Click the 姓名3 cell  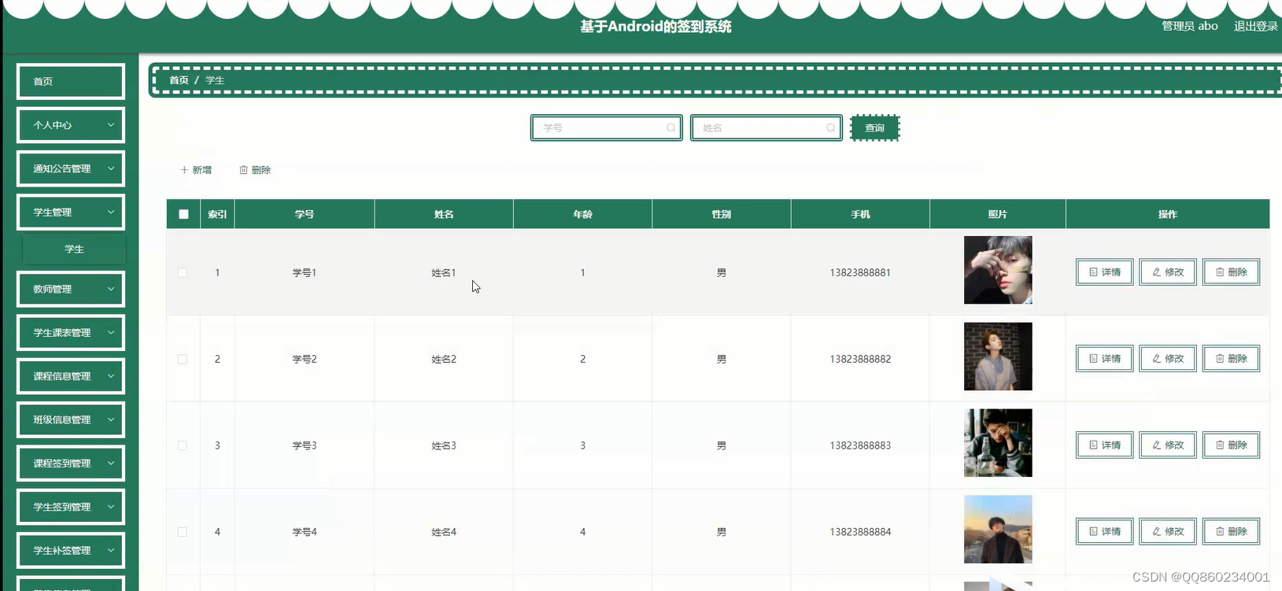click(x=444, y=445)
